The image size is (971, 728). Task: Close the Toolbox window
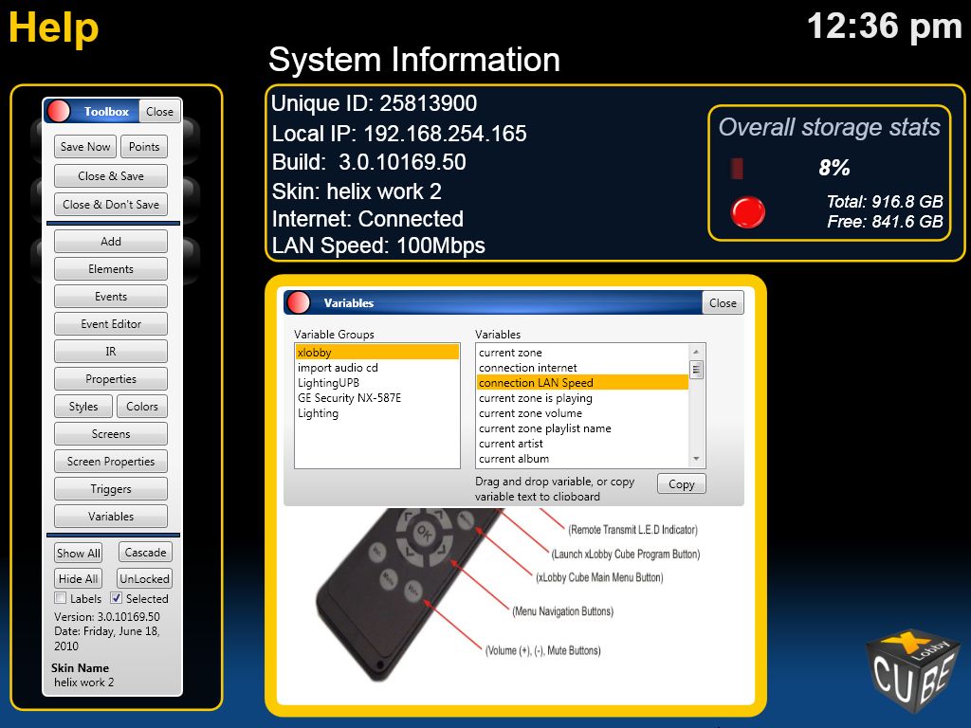tap(159, 112)
